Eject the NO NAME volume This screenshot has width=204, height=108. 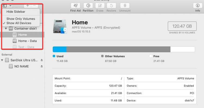pyautogui.click(x=42, y=66)
